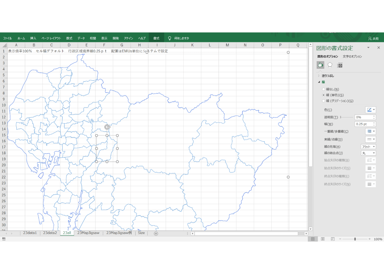Open the Size & Properties icon
This screenshot has height=274, width=384.
tap(340, 65)
